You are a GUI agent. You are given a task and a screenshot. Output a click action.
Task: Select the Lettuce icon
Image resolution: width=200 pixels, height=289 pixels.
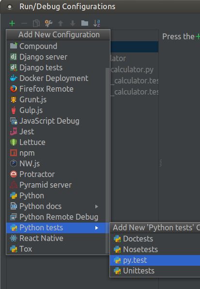coord(14,142)
